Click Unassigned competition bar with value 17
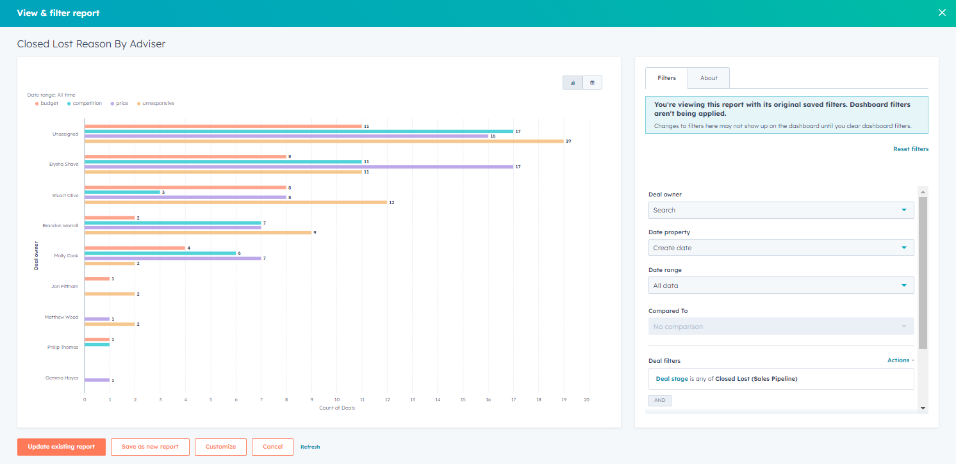 [299, 131]
